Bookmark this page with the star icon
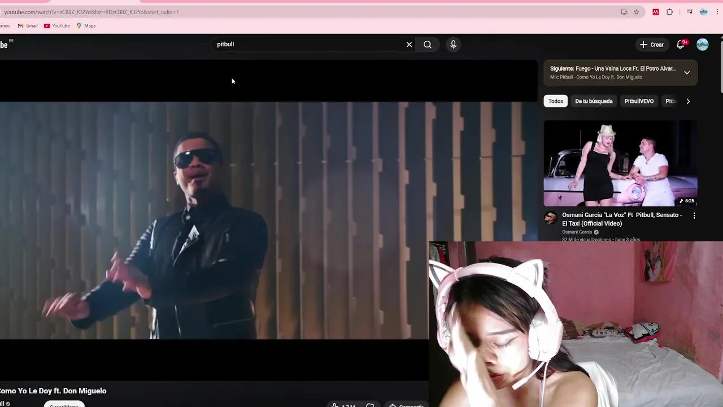 coord(637,12)
